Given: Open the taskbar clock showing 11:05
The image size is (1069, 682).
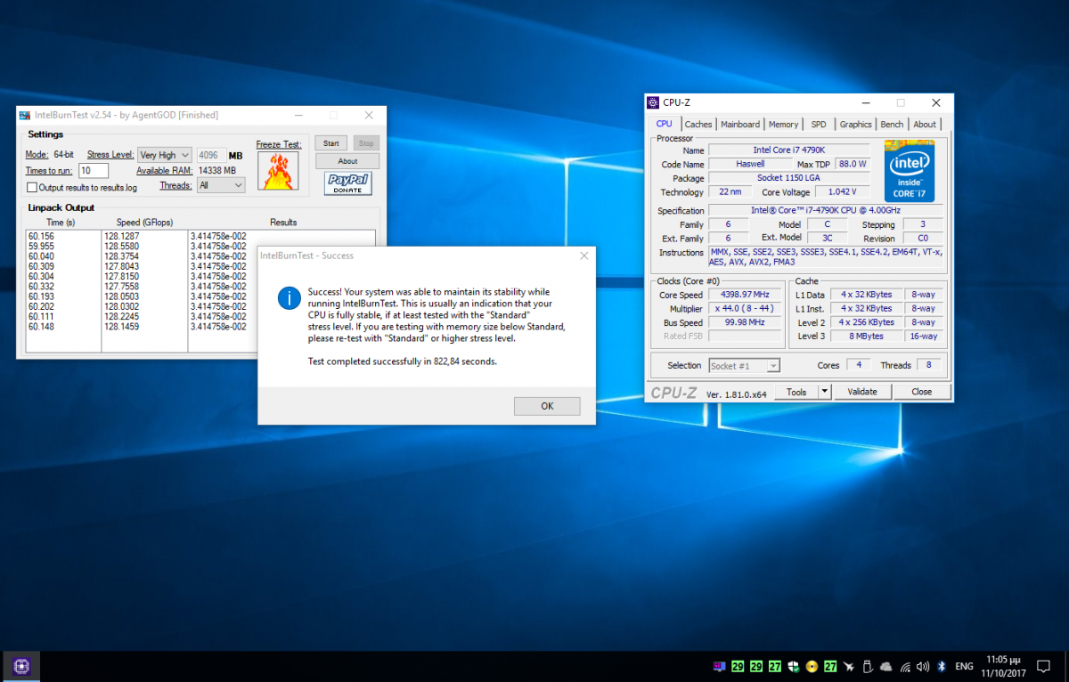Looking at the screenshot, I should (1003, 666).
